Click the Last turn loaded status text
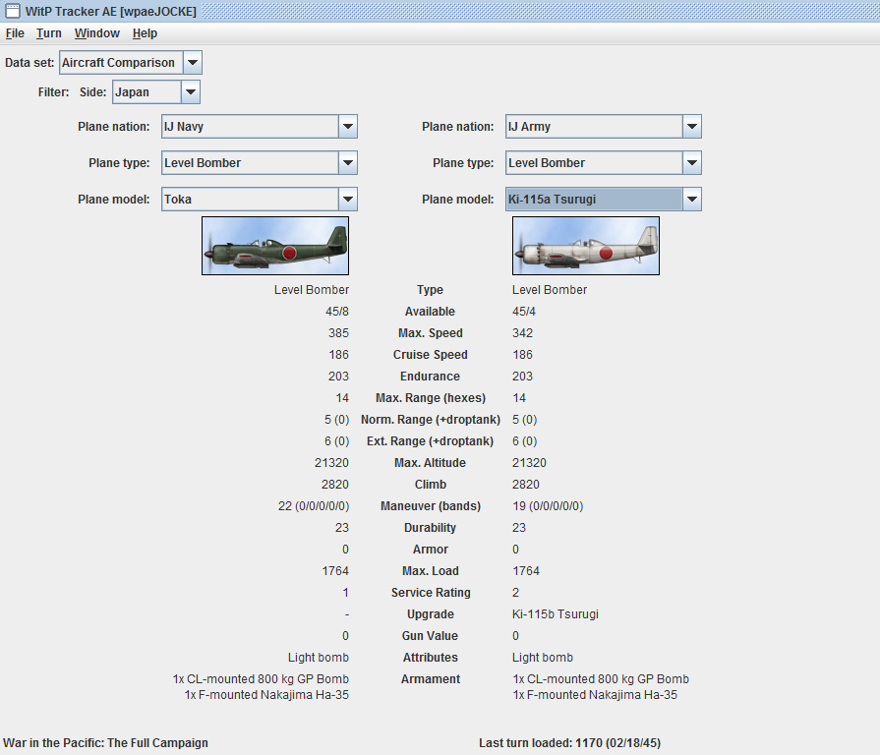 [569, 743]
